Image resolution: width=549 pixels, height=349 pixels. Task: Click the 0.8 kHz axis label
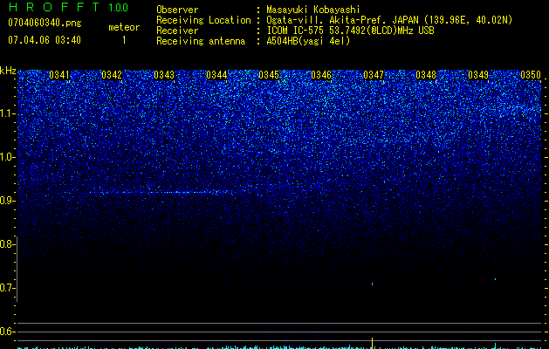8,244
